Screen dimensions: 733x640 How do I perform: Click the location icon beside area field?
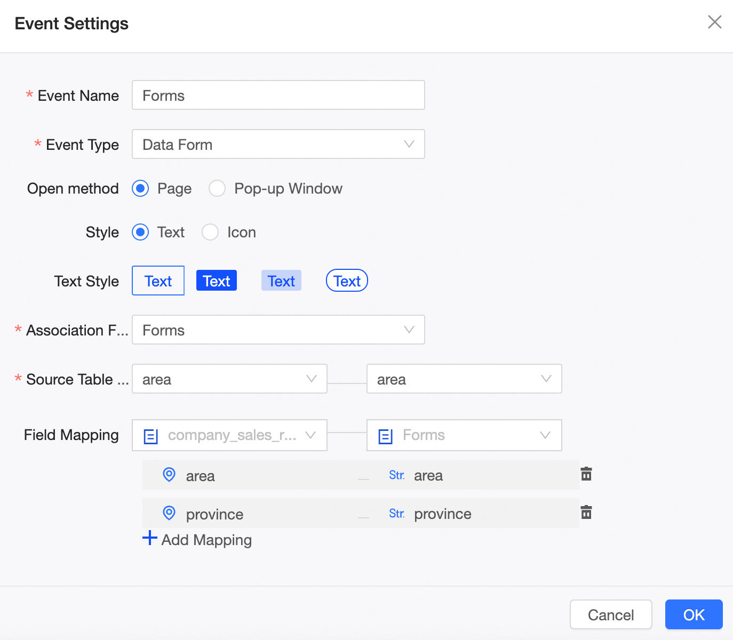pyautogui.click(x=169, y=475)
